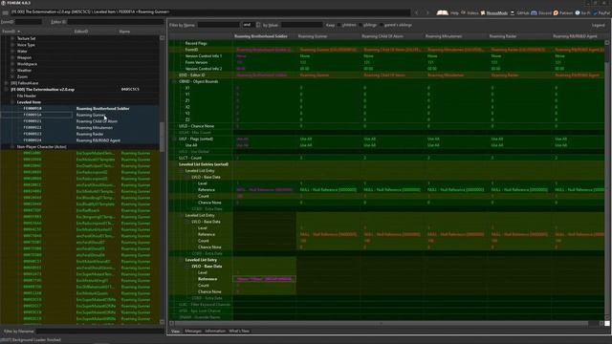
Task: Select Roaming Gunner record in tree
Action: 79,115
